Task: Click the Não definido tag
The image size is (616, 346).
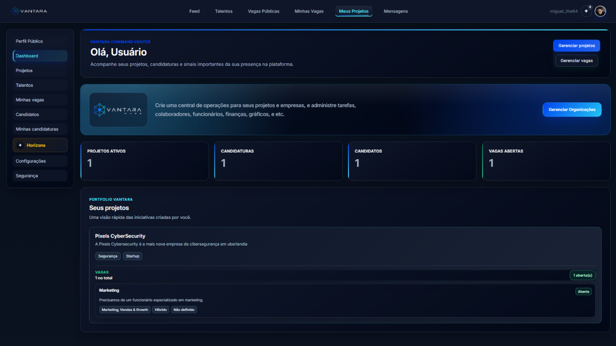Action: pyautogui.click(x=184, y=310)
